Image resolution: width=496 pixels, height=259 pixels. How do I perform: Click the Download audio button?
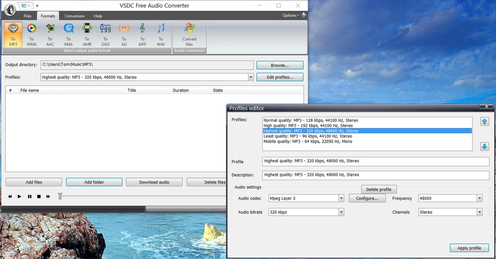tap(154, 182)
